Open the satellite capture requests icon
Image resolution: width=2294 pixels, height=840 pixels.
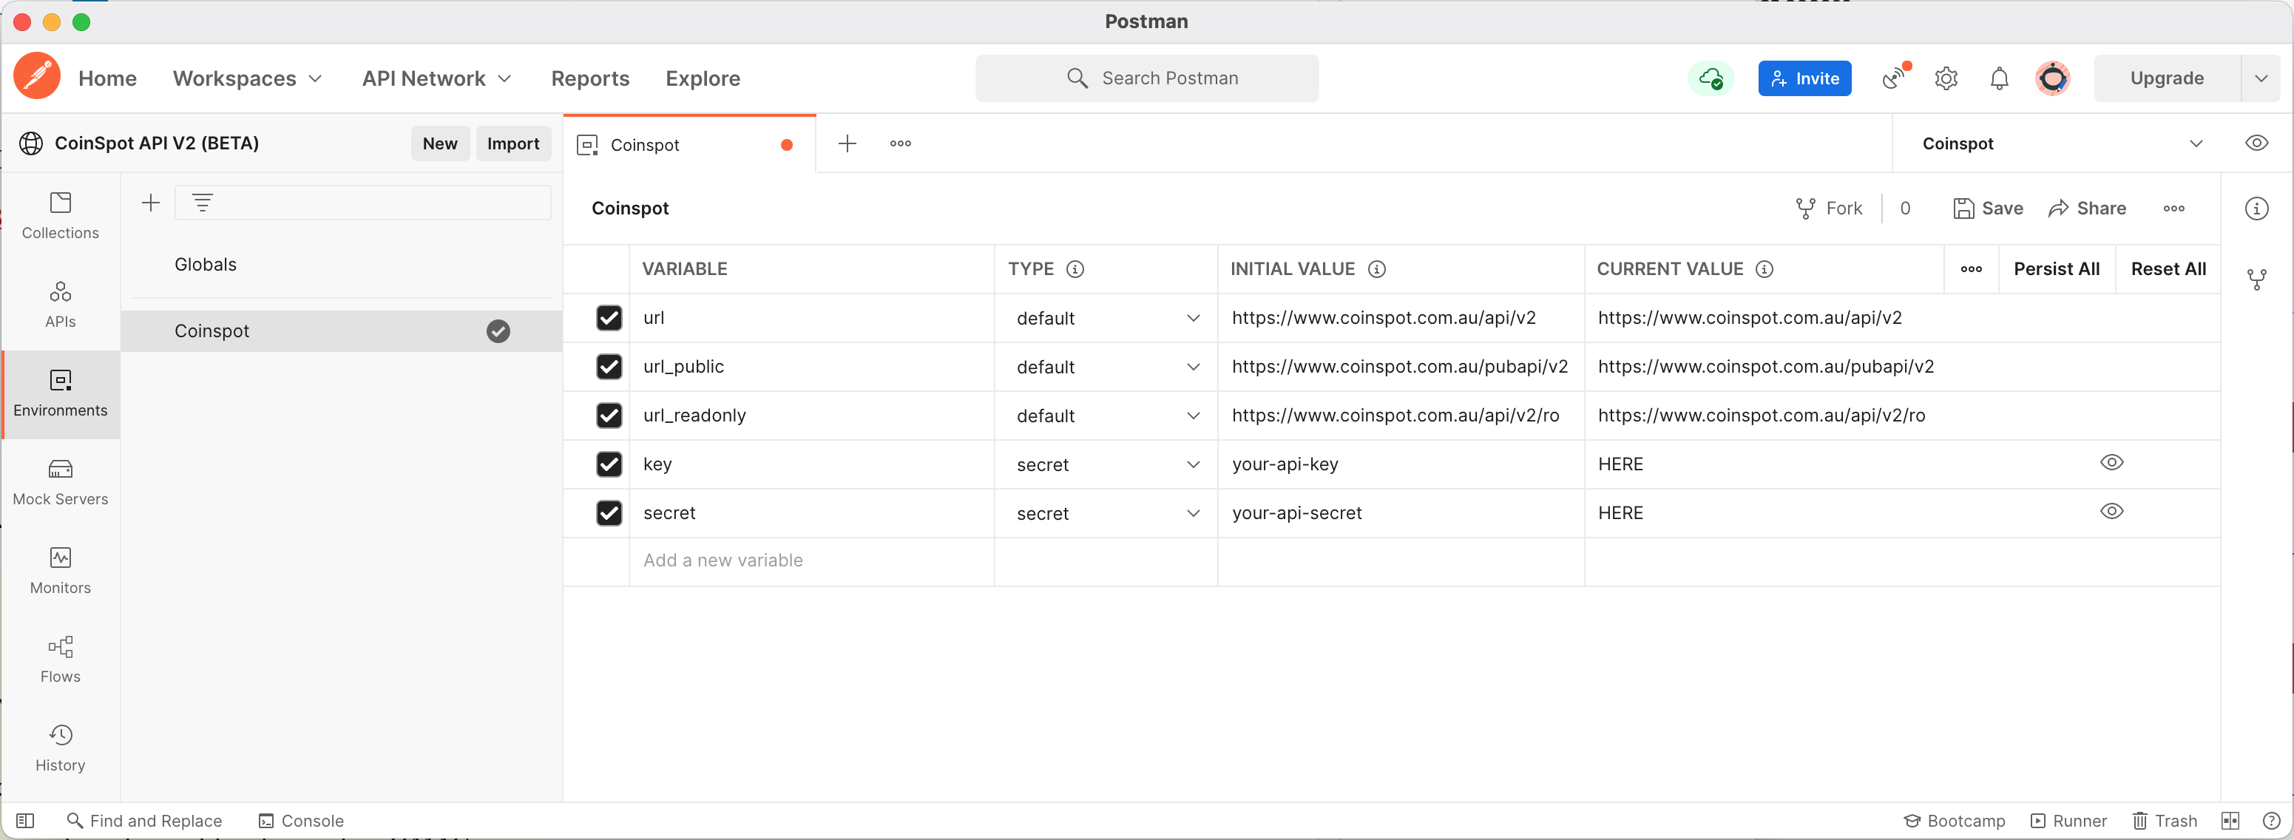pyautogui.click(x=1894, y=78)
